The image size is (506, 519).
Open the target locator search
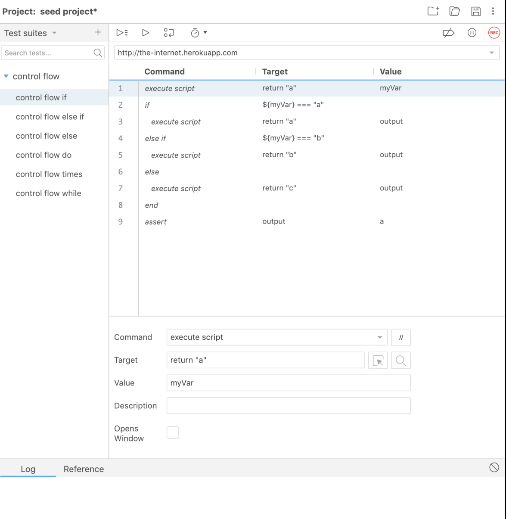[400, 361]
